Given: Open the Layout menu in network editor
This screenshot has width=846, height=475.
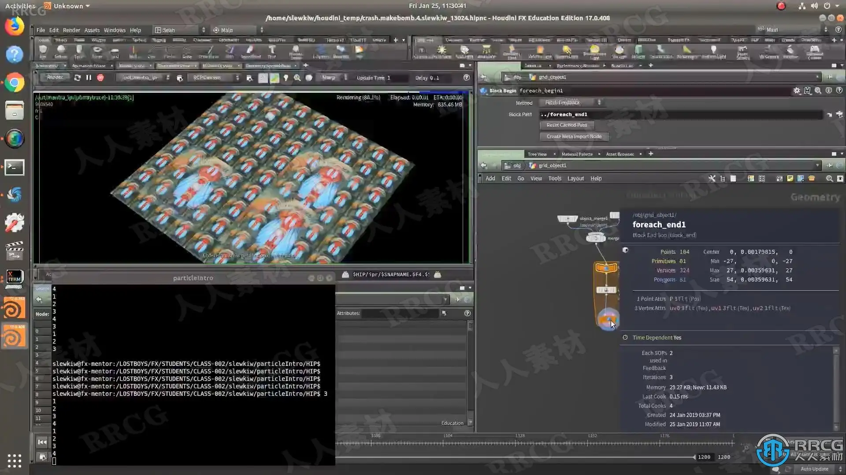Looking at the screenshot, I should tap(575, 179).
